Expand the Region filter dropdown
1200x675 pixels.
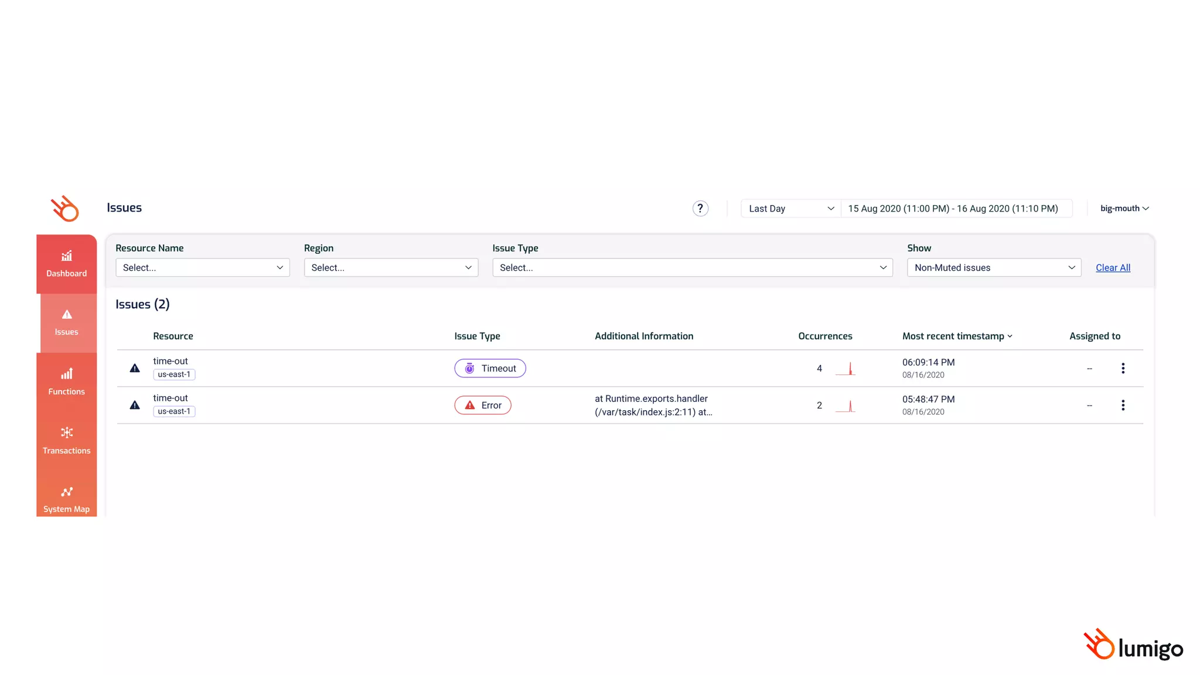tap(391, 268)
